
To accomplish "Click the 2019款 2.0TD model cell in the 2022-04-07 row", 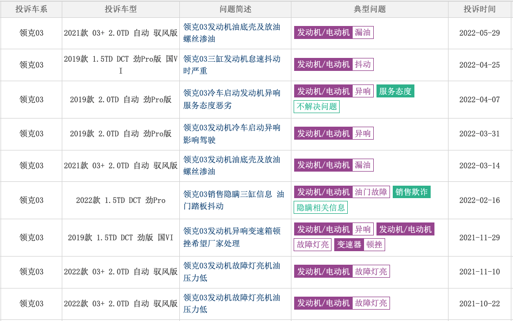I will (x=121, y=100).
